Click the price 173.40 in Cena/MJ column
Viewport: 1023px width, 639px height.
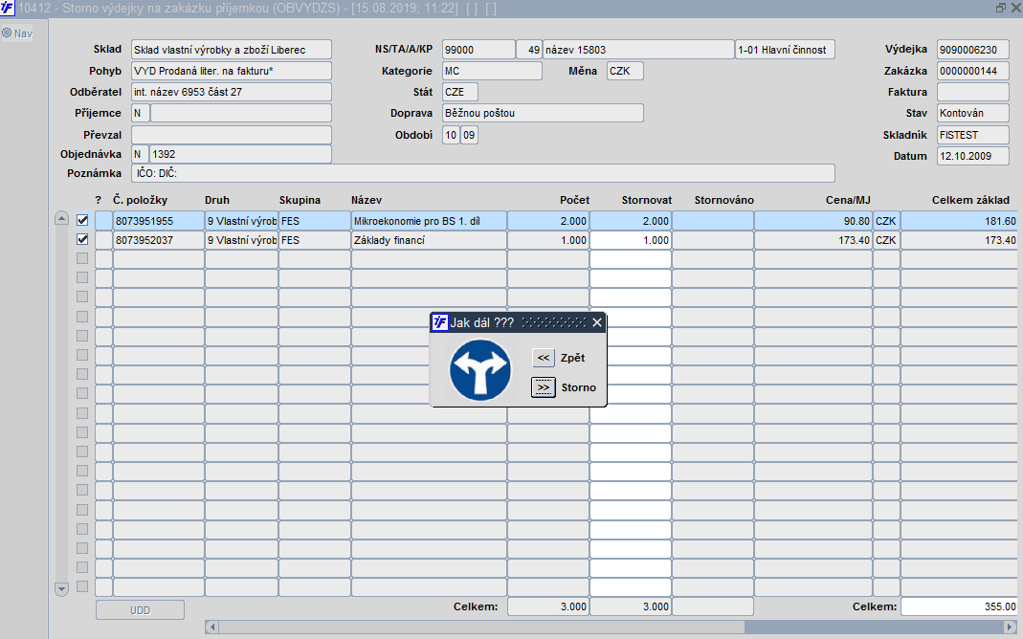pos(813,240)
